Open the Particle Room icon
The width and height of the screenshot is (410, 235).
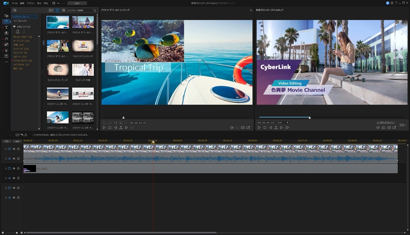6,50
